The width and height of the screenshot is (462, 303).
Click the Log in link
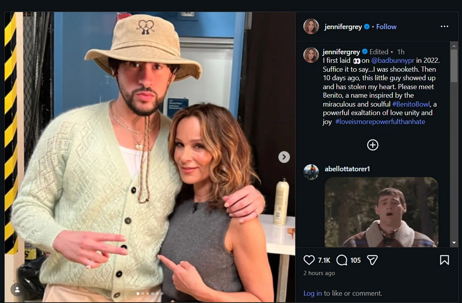point(313,293)
